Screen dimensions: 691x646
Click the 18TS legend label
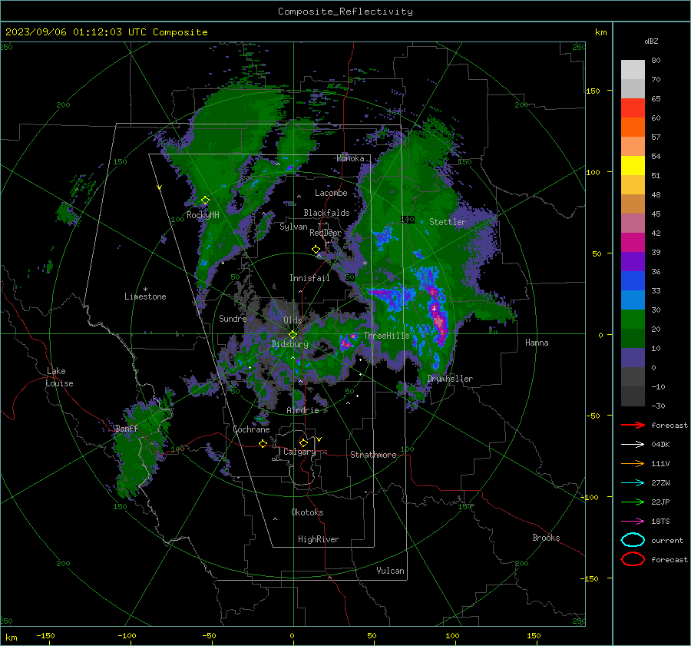click(660, 522)
